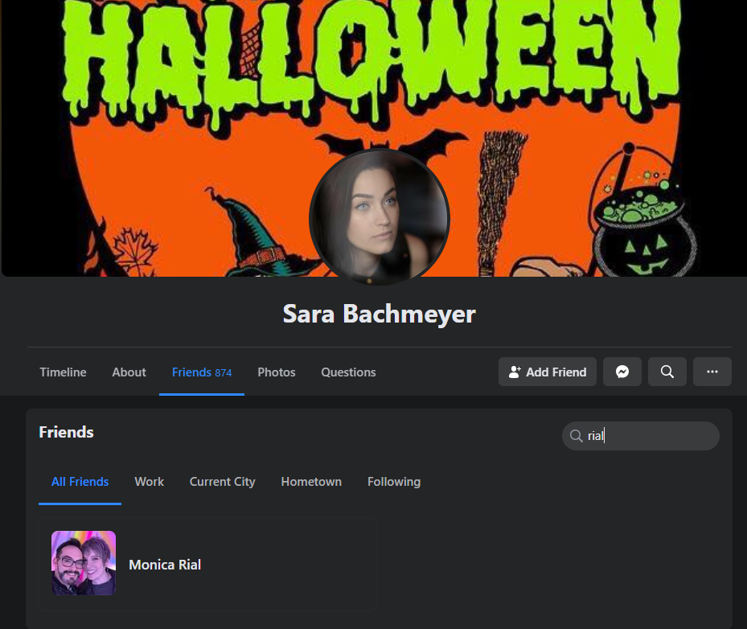Image resolution: width=747 pixels, height=629 pixels.
Task: Filter friends by Work
Action: point(149,482)
